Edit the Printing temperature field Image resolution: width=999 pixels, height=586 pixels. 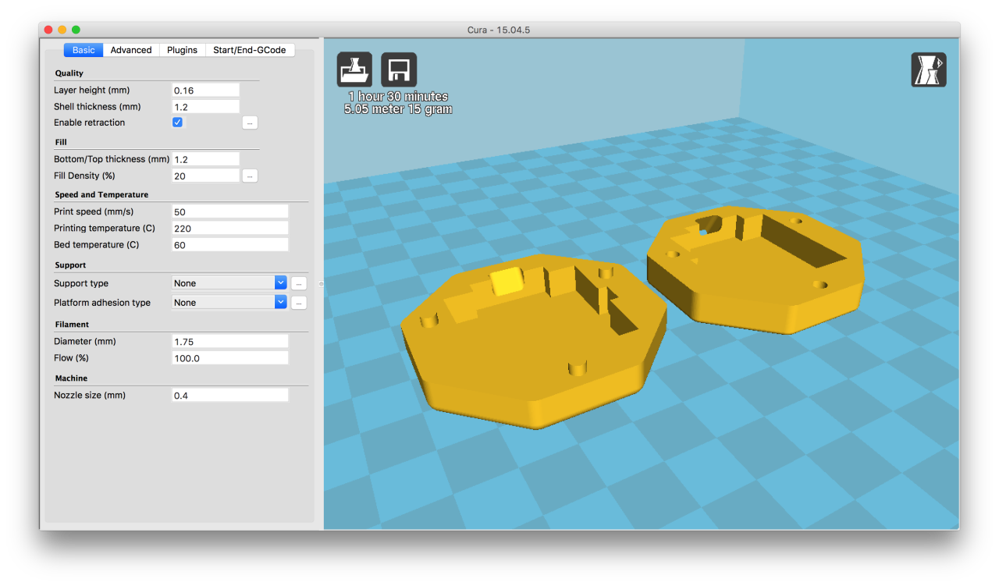229,227
